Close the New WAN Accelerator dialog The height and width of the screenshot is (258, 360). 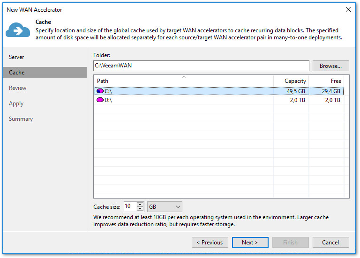coord(348,9)
